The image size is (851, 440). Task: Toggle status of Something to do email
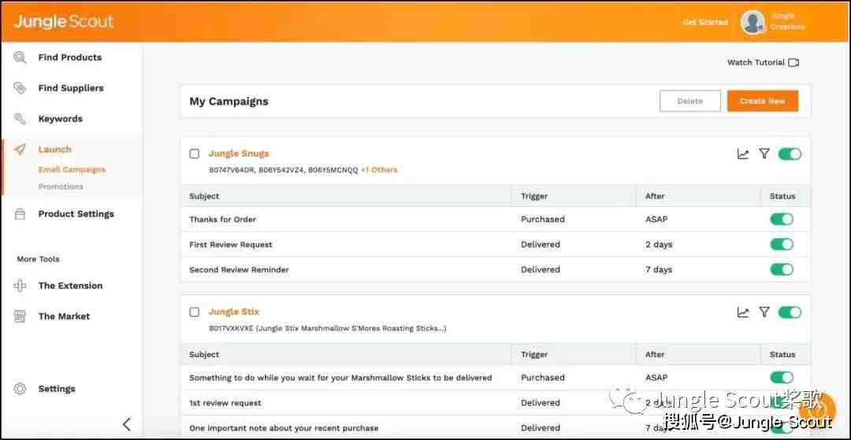click(782, 378)
